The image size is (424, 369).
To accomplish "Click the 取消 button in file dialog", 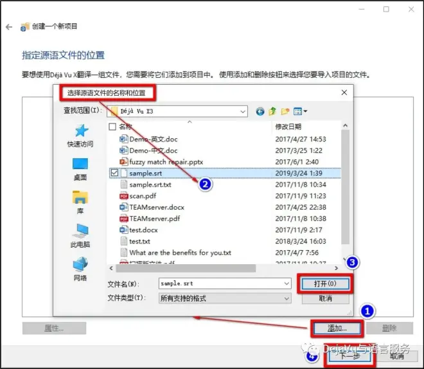I will point(325,298).
